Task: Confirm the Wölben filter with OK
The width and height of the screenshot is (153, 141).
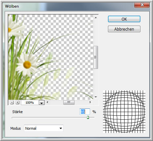Action: [124, 19]
